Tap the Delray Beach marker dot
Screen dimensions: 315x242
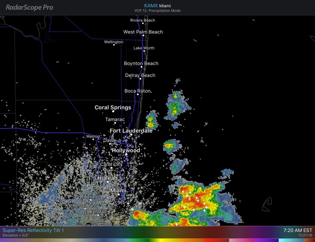tap(140, 79)
